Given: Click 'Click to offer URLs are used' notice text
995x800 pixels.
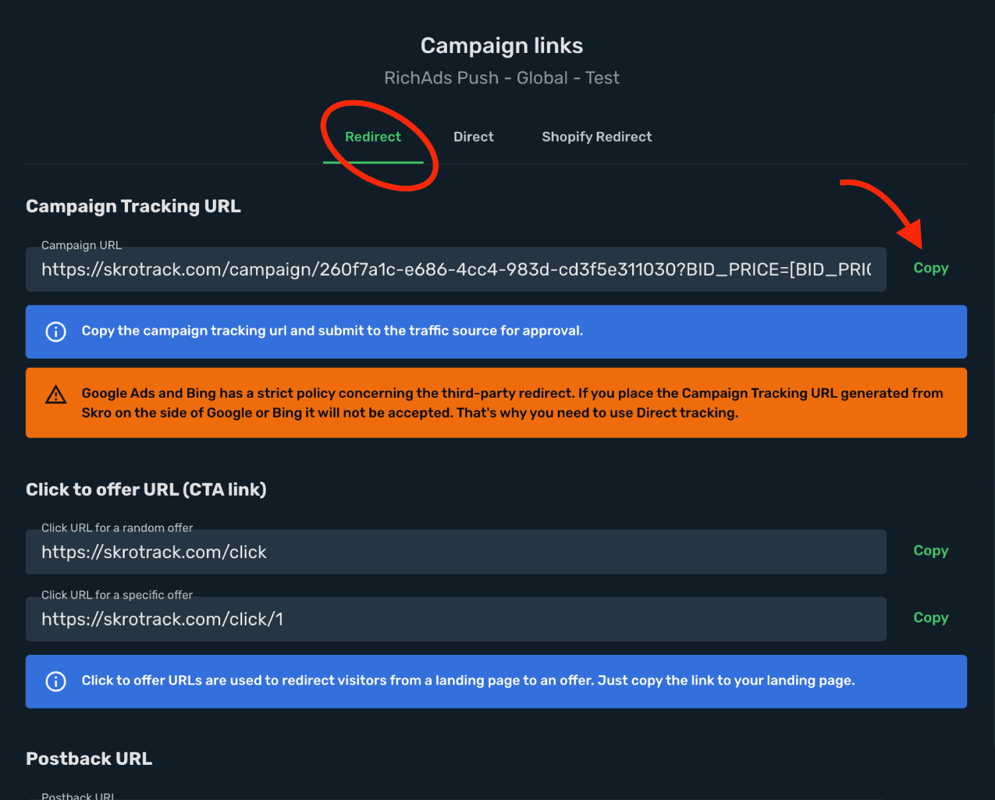Looking at the screenshot, I should coord(468,681).
